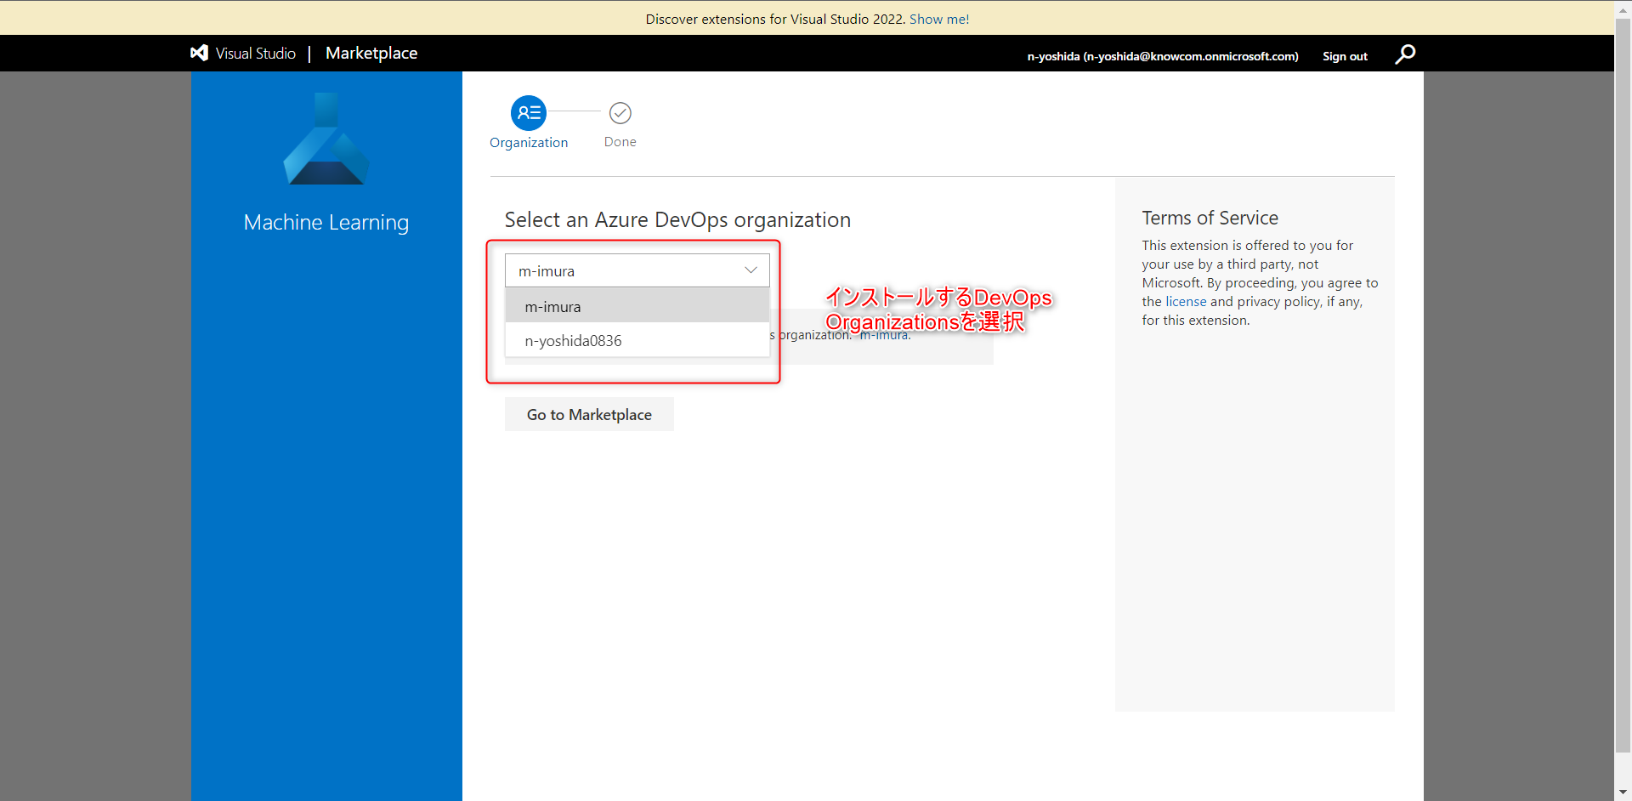The image size is (1632, 801).
Task: Click the Select an Azure DevOps organization heading
Action: tap(677, 219)
